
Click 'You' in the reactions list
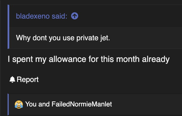31,104
